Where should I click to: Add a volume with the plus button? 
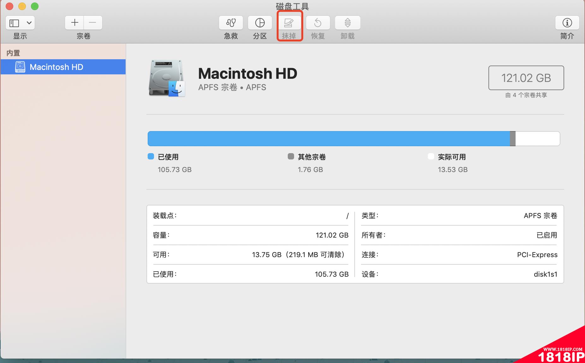point(74,23)
